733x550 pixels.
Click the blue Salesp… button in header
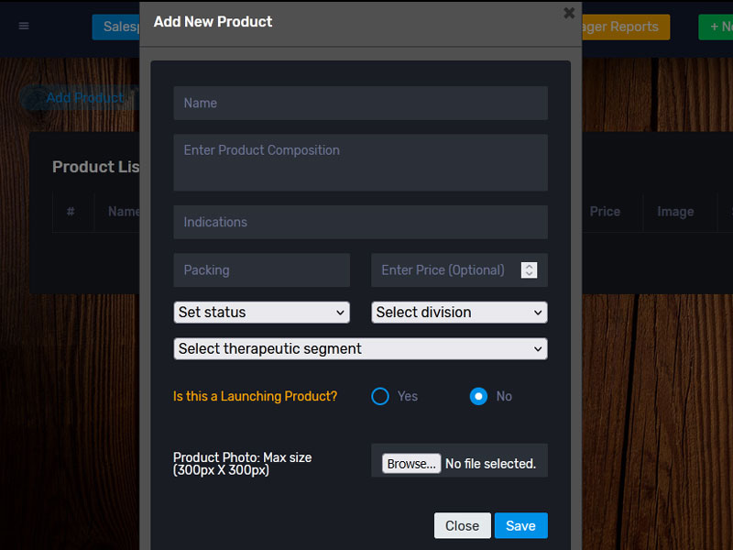coord(115,27)
